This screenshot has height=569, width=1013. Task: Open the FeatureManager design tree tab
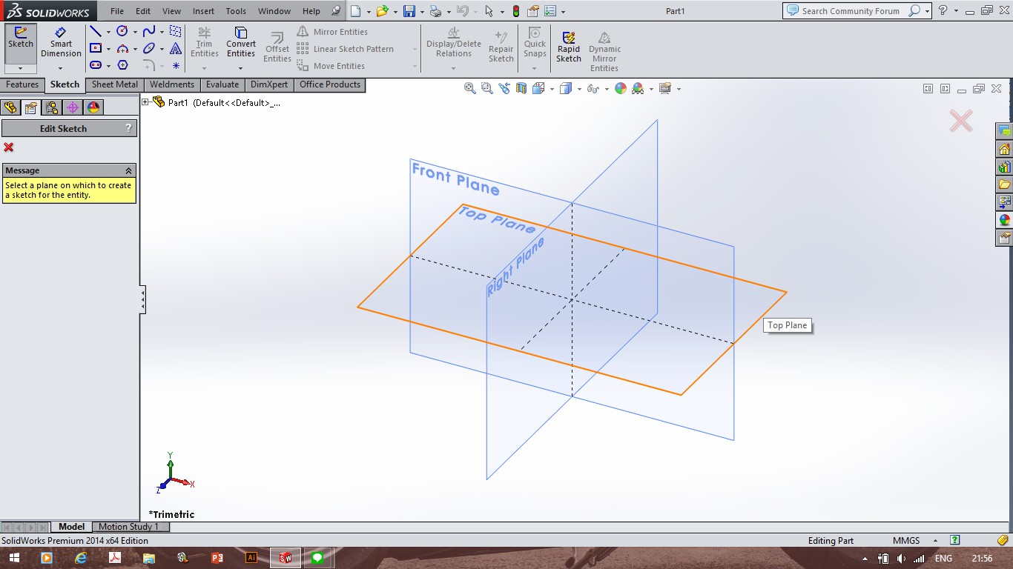(x=10, y=107)
